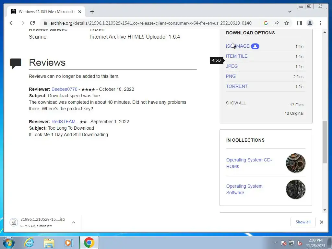Open reviewer Beebee0770's profile

click(x=65, y=89)
